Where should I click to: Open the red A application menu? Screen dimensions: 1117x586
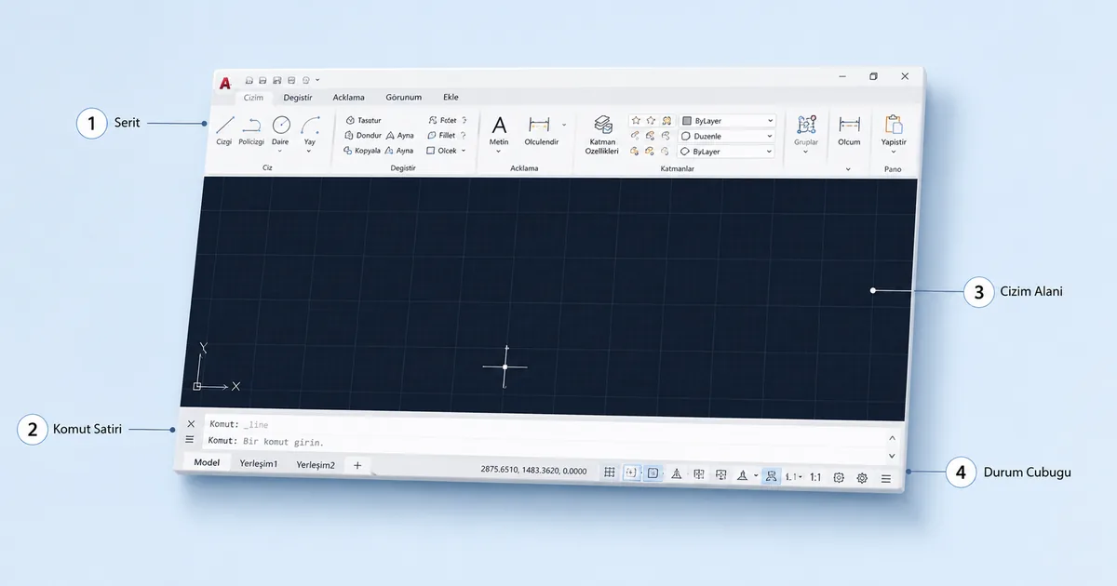coord(225,82)
